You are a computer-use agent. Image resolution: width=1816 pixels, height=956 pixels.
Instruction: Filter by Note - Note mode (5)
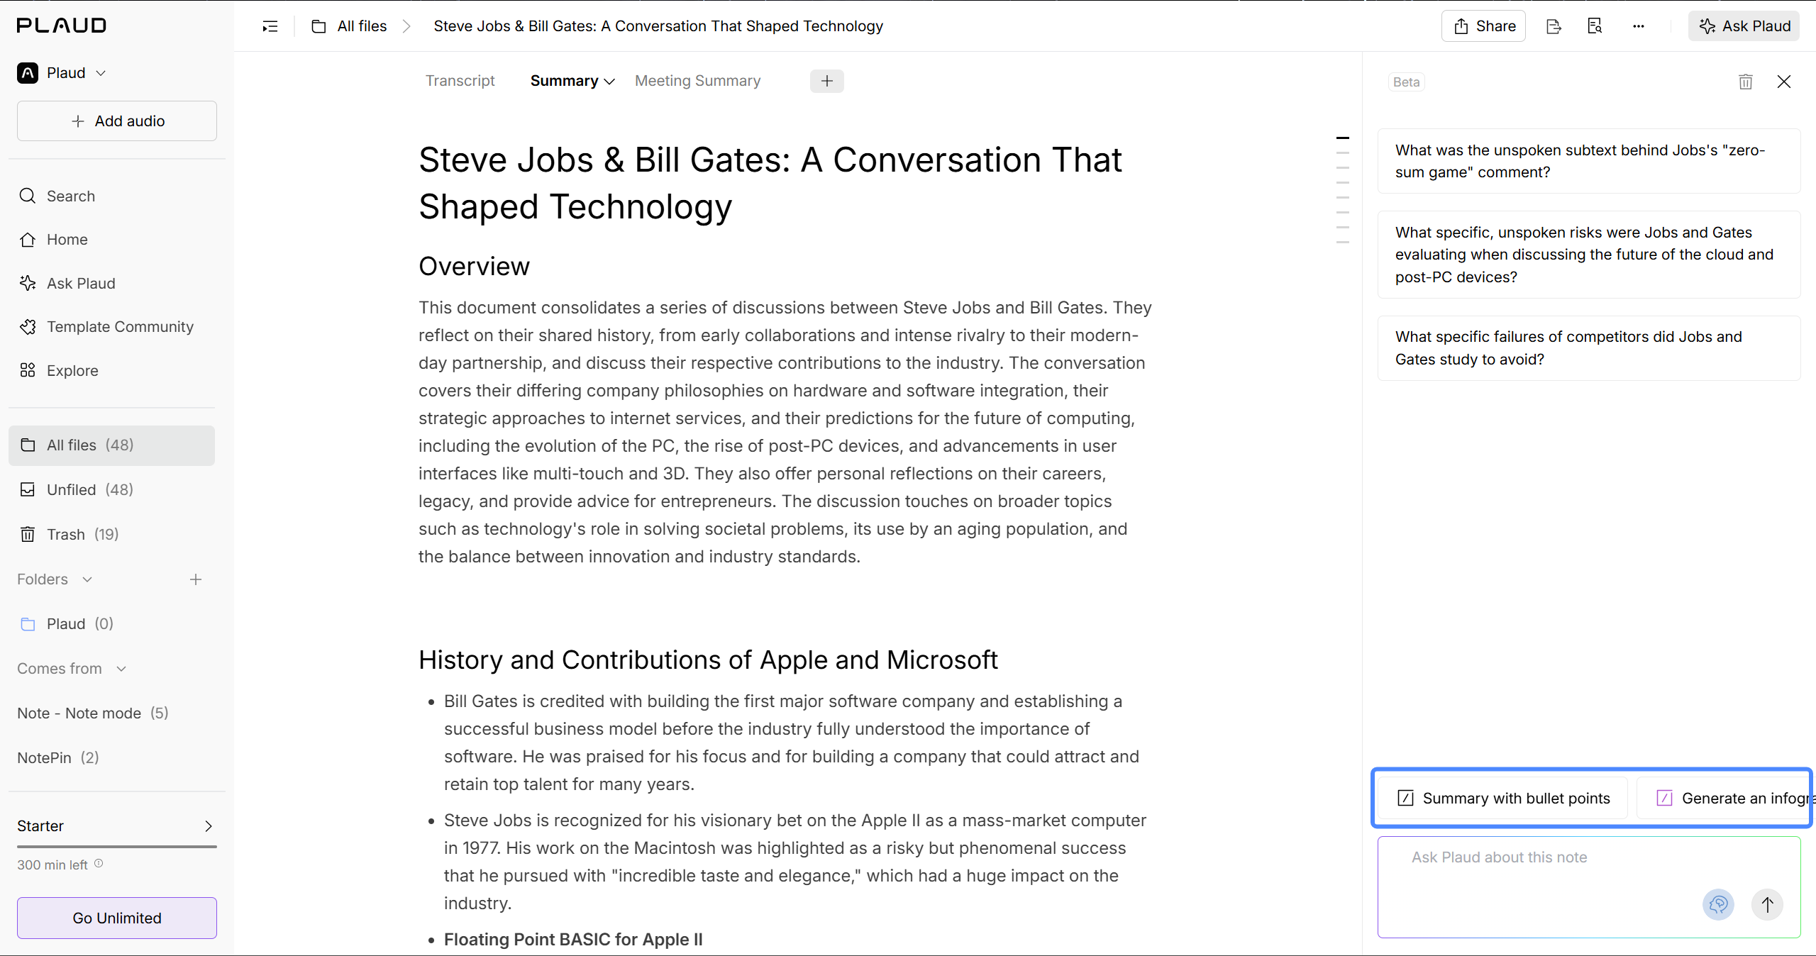tap(93, 713)
